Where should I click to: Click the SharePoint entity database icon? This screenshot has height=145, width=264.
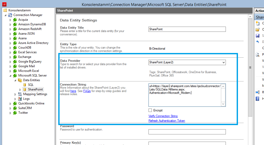click(x=25, y=89)
